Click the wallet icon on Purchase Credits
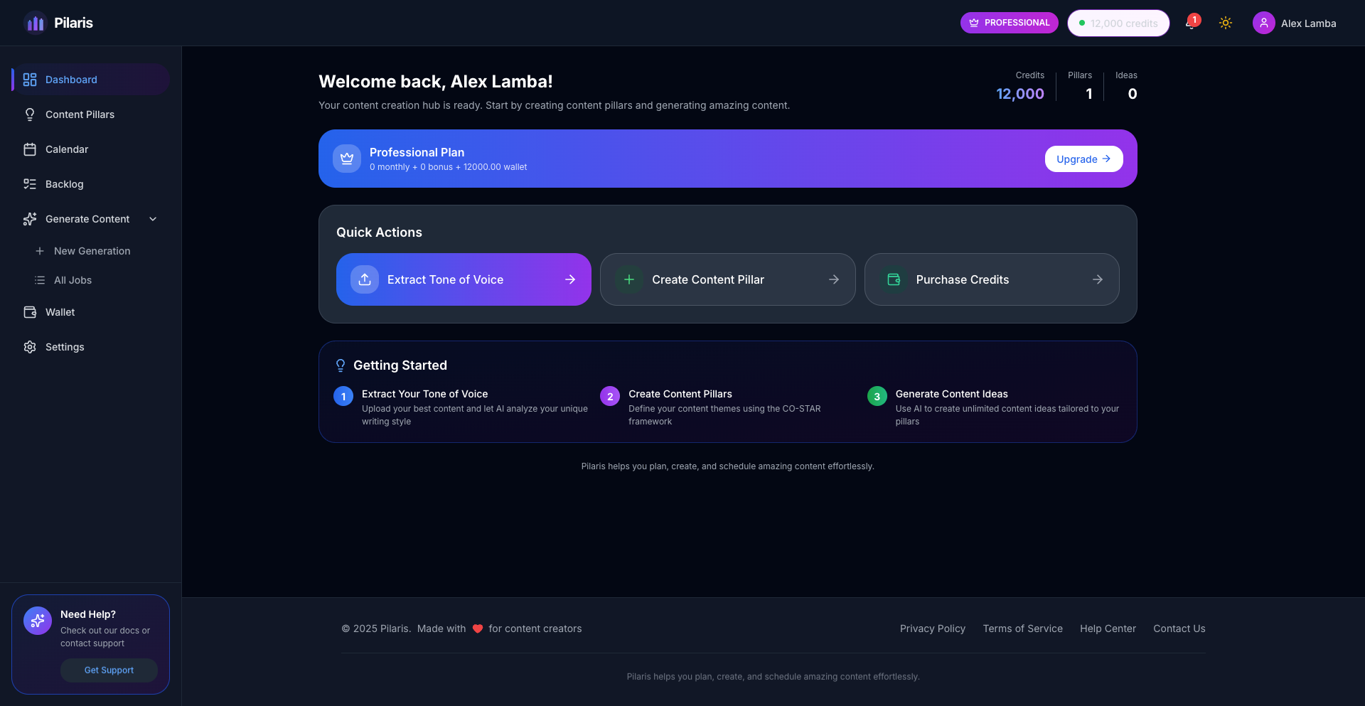 [894, 279]
